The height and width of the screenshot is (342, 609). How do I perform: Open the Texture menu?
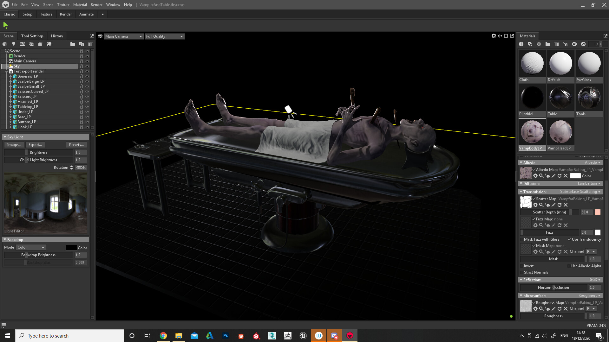[63, 4]
